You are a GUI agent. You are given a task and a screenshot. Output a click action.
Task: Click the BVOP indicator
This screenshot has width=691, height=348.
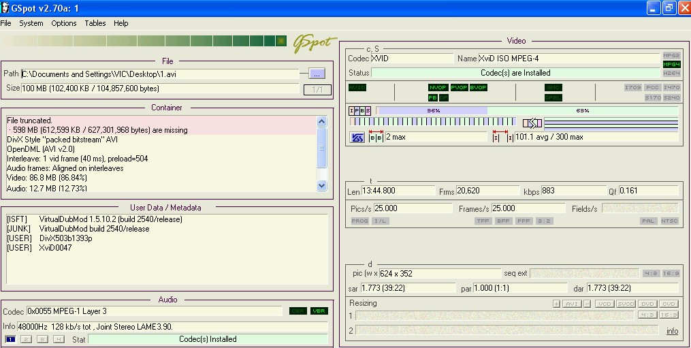point(478,88)
